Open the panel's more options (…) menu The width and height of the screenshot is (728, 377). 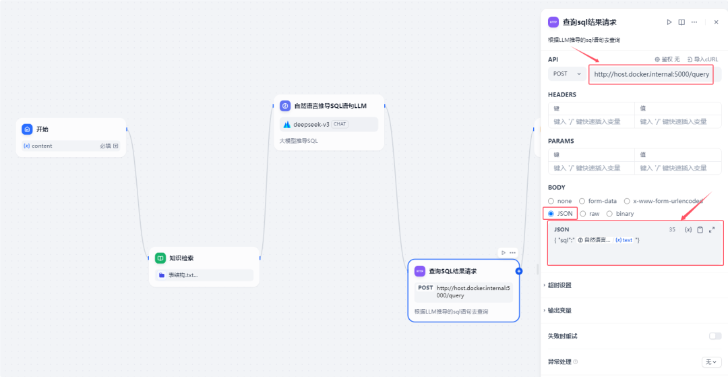(x=694, y=22)
